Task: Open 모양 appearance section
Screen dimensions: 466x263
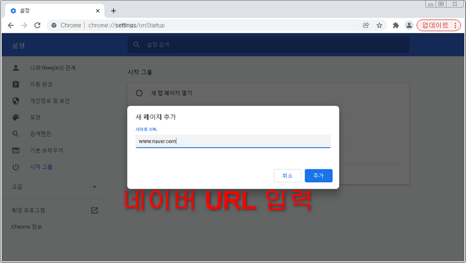Action: pos(35,118)
